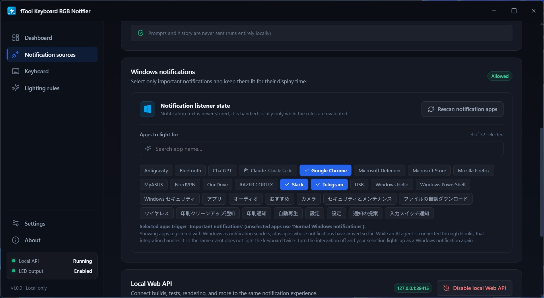This screenshot has height=298, width=544.
Task: Select the MyASUS app chip
Action: pos(154,184)
